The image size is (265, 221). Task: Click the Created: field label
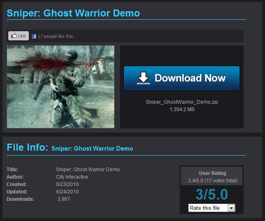[x=16, y=184]
